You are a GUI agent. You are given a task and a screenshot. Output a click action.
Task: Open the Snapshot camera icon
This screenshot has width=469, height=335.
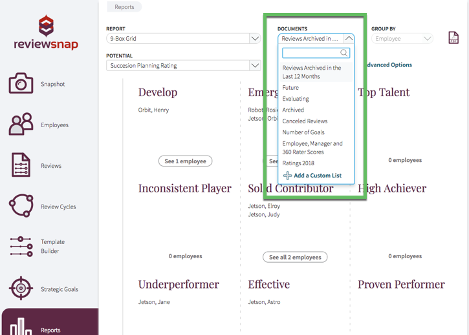click(x=21, y=84)
